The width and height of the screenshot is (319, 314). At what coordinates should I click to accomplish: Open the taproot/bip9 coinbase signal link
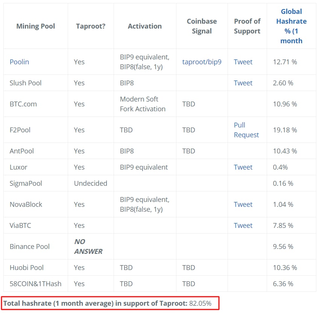click(202, 62)
